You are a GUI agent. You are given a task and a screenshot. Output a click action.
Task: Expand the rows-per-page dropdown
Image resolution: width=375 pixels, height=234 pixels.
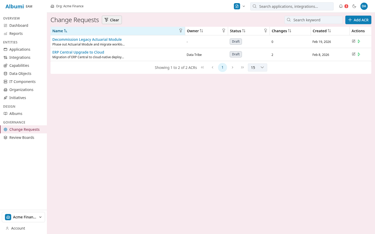(x=257, y=68)
